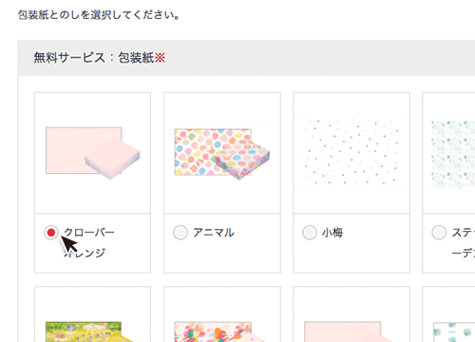
Task: Click the plain pink wrapping in bottom row
Action: pos(347,332)
